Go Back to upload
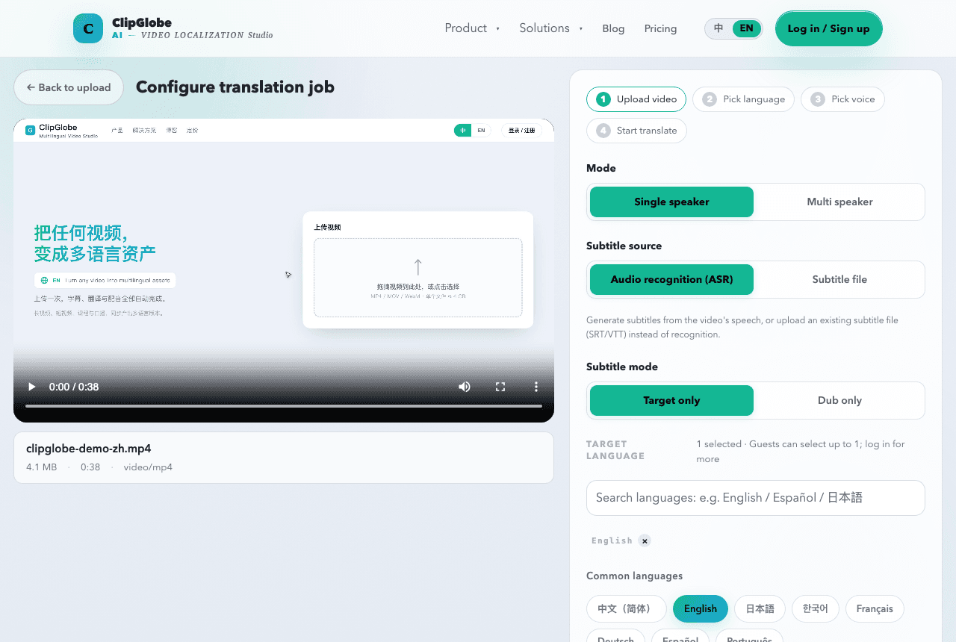Screen dimensions: 956x642 click(x=69, y=87)
